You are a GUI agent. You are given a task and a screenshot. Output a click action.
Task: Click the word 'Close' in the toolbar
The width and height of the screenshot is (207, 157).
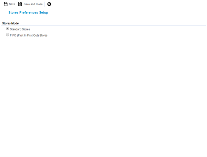coord(39,4)
